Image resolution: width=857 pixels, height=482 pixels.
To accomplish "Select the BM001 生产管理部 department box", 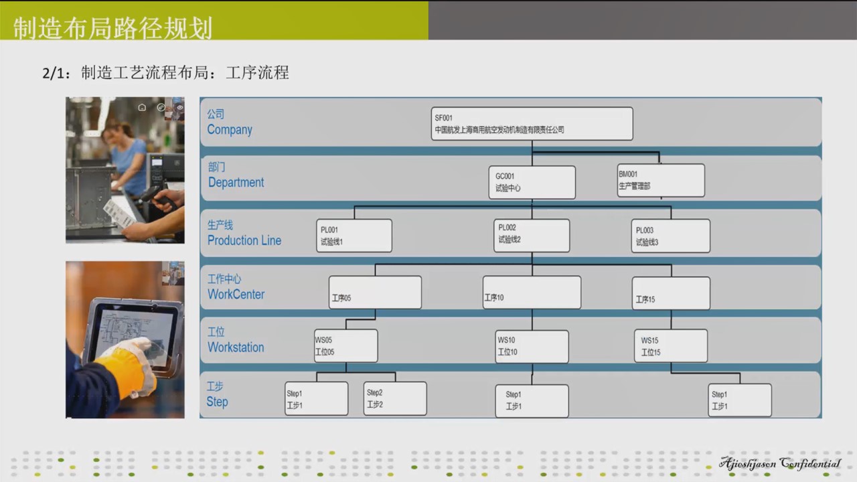I will [660, 180].
